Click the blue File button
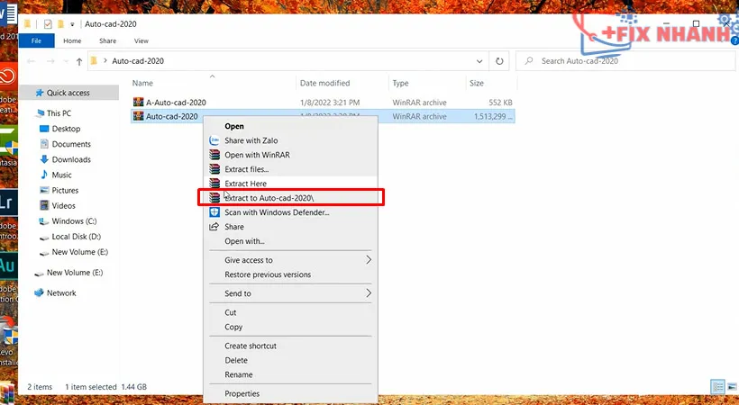The width and height of the screenshot is (739, 405). (37, 41)
